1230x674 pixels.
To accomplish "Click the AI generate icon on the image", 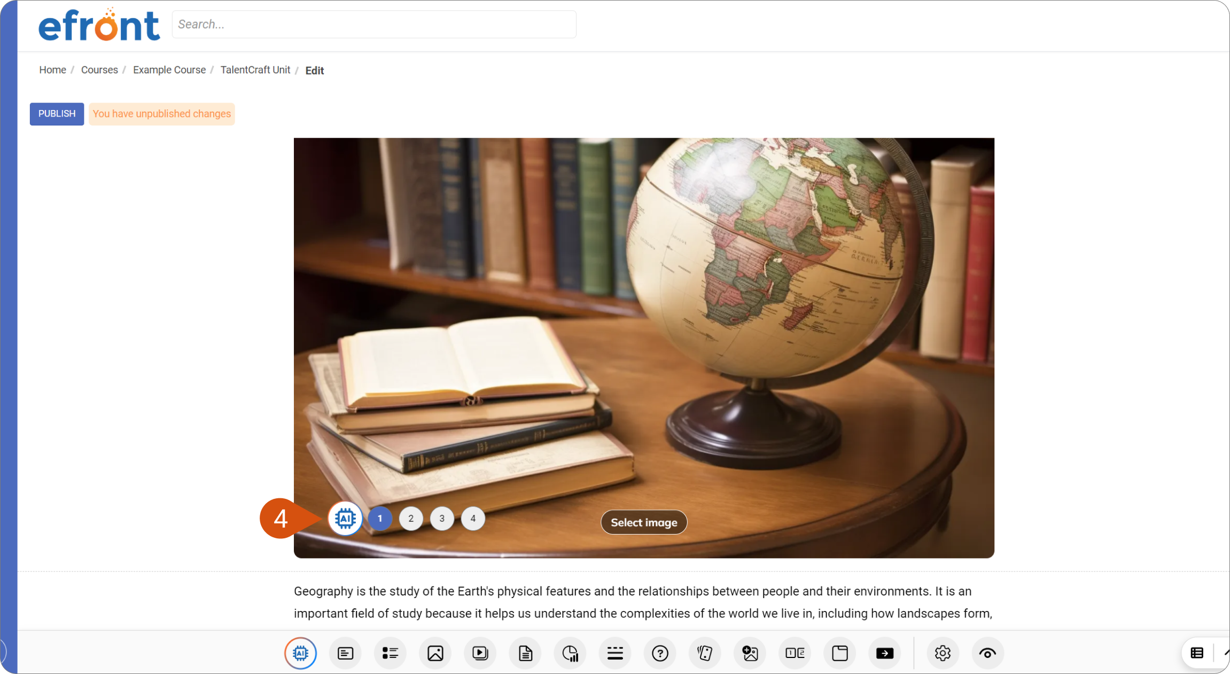I will click(x=345, y=518).
